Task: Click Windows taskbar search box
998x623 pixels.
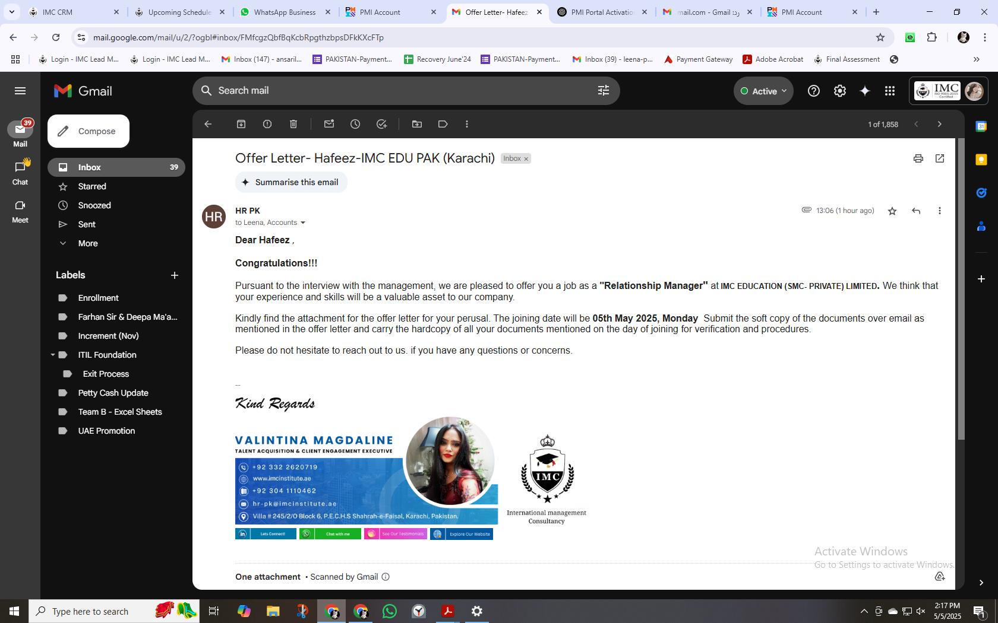Action: 115,611
